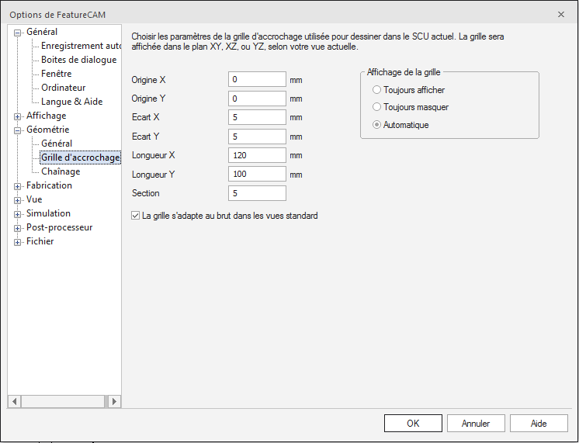Click the Longueur Y input field
The width and height of the screenshot is (579, 443).
257,174
